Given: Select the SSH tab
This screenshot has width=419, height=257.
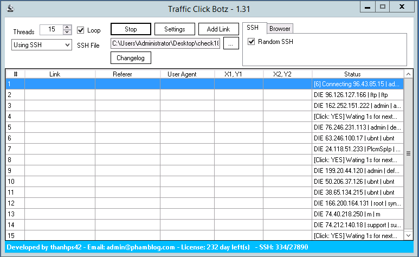Looking at the screenshot, I should (253, 28).
